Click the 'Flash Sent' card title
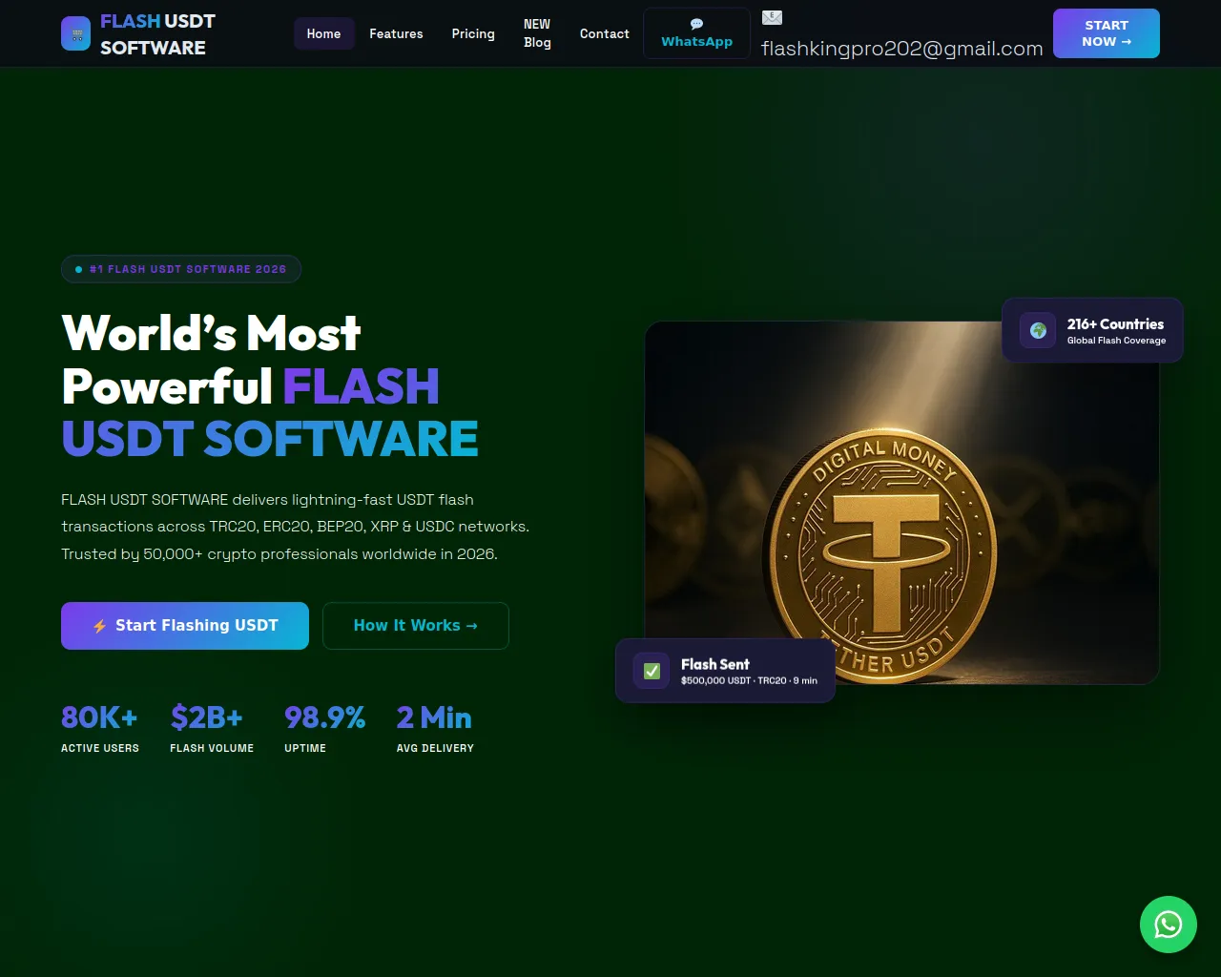 (x=715, y=664)
